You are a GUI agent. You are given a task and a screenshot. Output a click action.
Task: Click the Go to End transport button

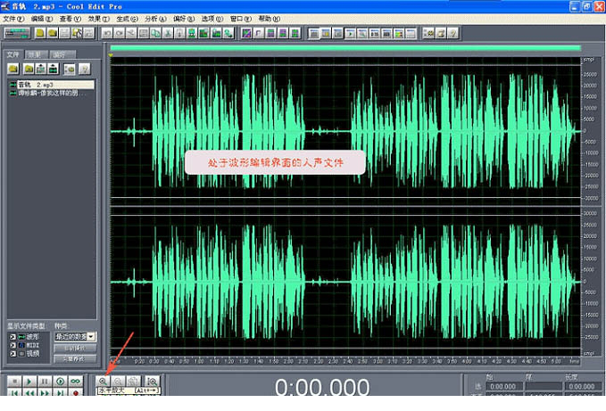coord(61,392)
